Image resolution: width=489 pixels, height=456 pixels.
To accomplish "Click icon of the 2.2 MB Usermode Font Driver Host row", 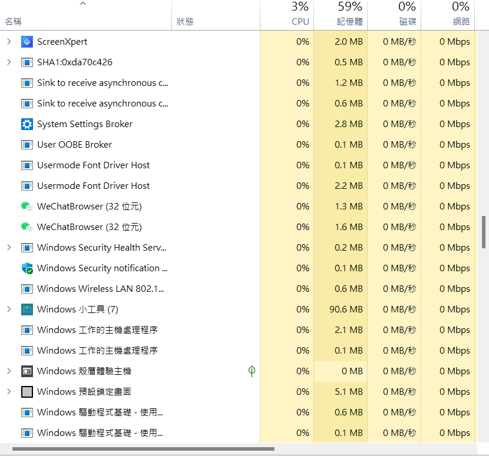I will pyautogui.click(x=27, y=186).
